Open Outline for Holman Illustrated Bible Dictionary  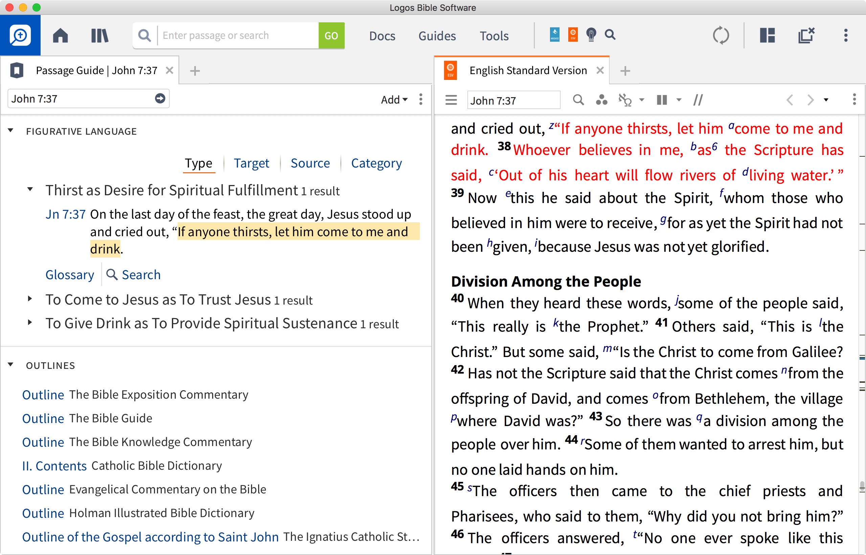click(43, 514)
